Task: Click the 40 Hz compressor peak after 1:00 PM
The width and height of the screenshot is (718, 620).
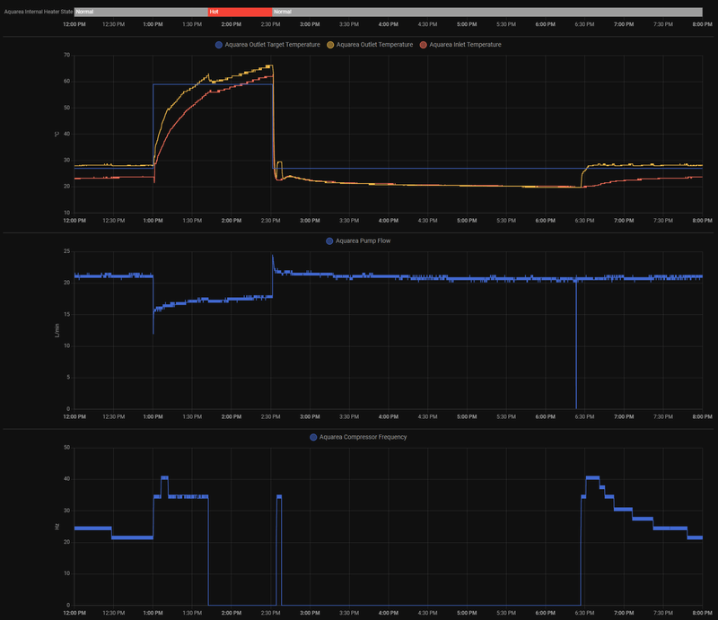Action: (x=164, y=478)
